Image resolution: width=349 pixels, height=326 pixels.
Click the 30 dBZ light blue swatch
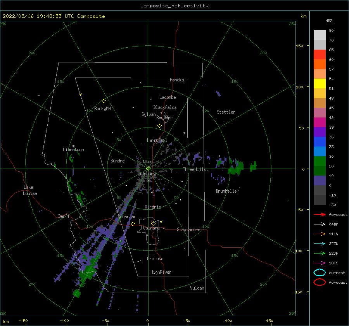click(320, 151)
